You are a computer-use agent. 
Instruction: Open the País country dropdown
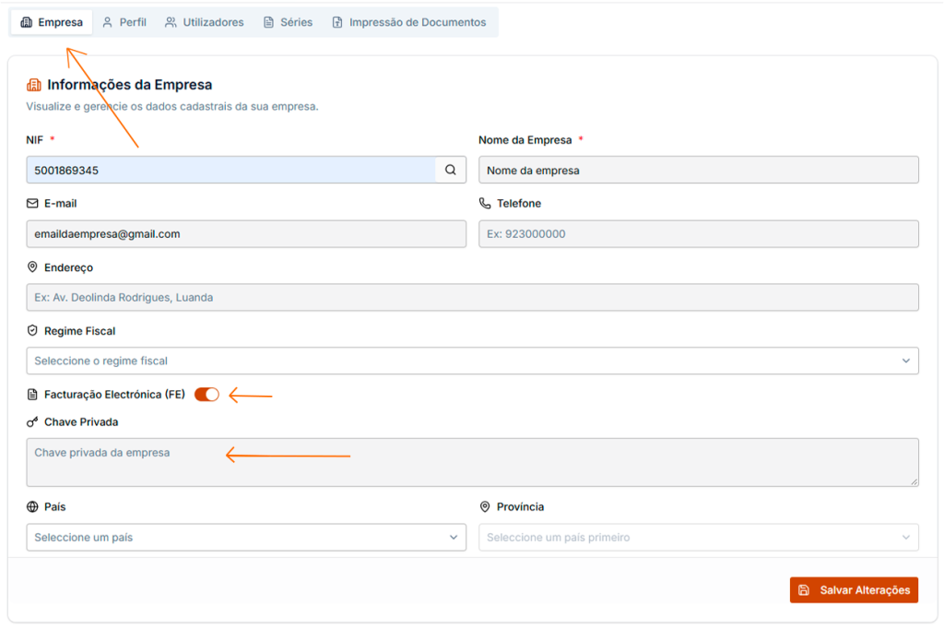(x=246, y=538)
